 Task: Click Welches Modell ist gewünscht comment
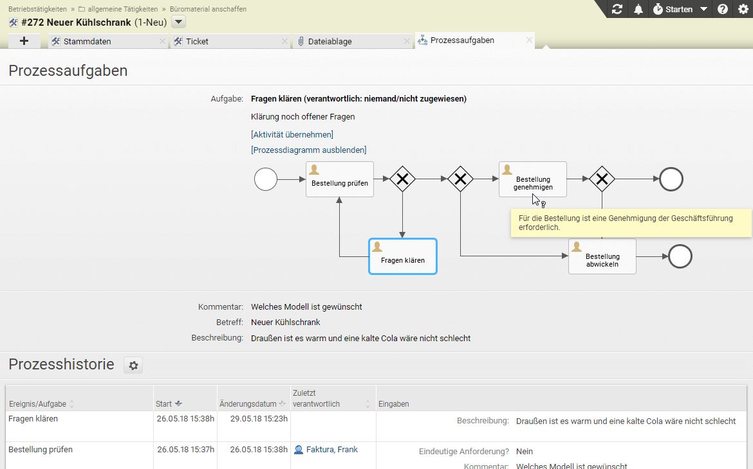[x=306, y=307]
